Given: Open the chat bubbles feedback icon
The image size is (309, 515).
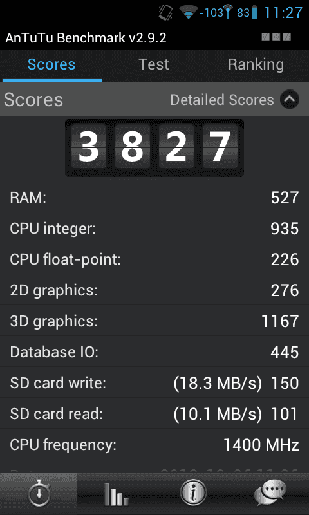Looking at the screenshot, I should click(x=270, y=493).
